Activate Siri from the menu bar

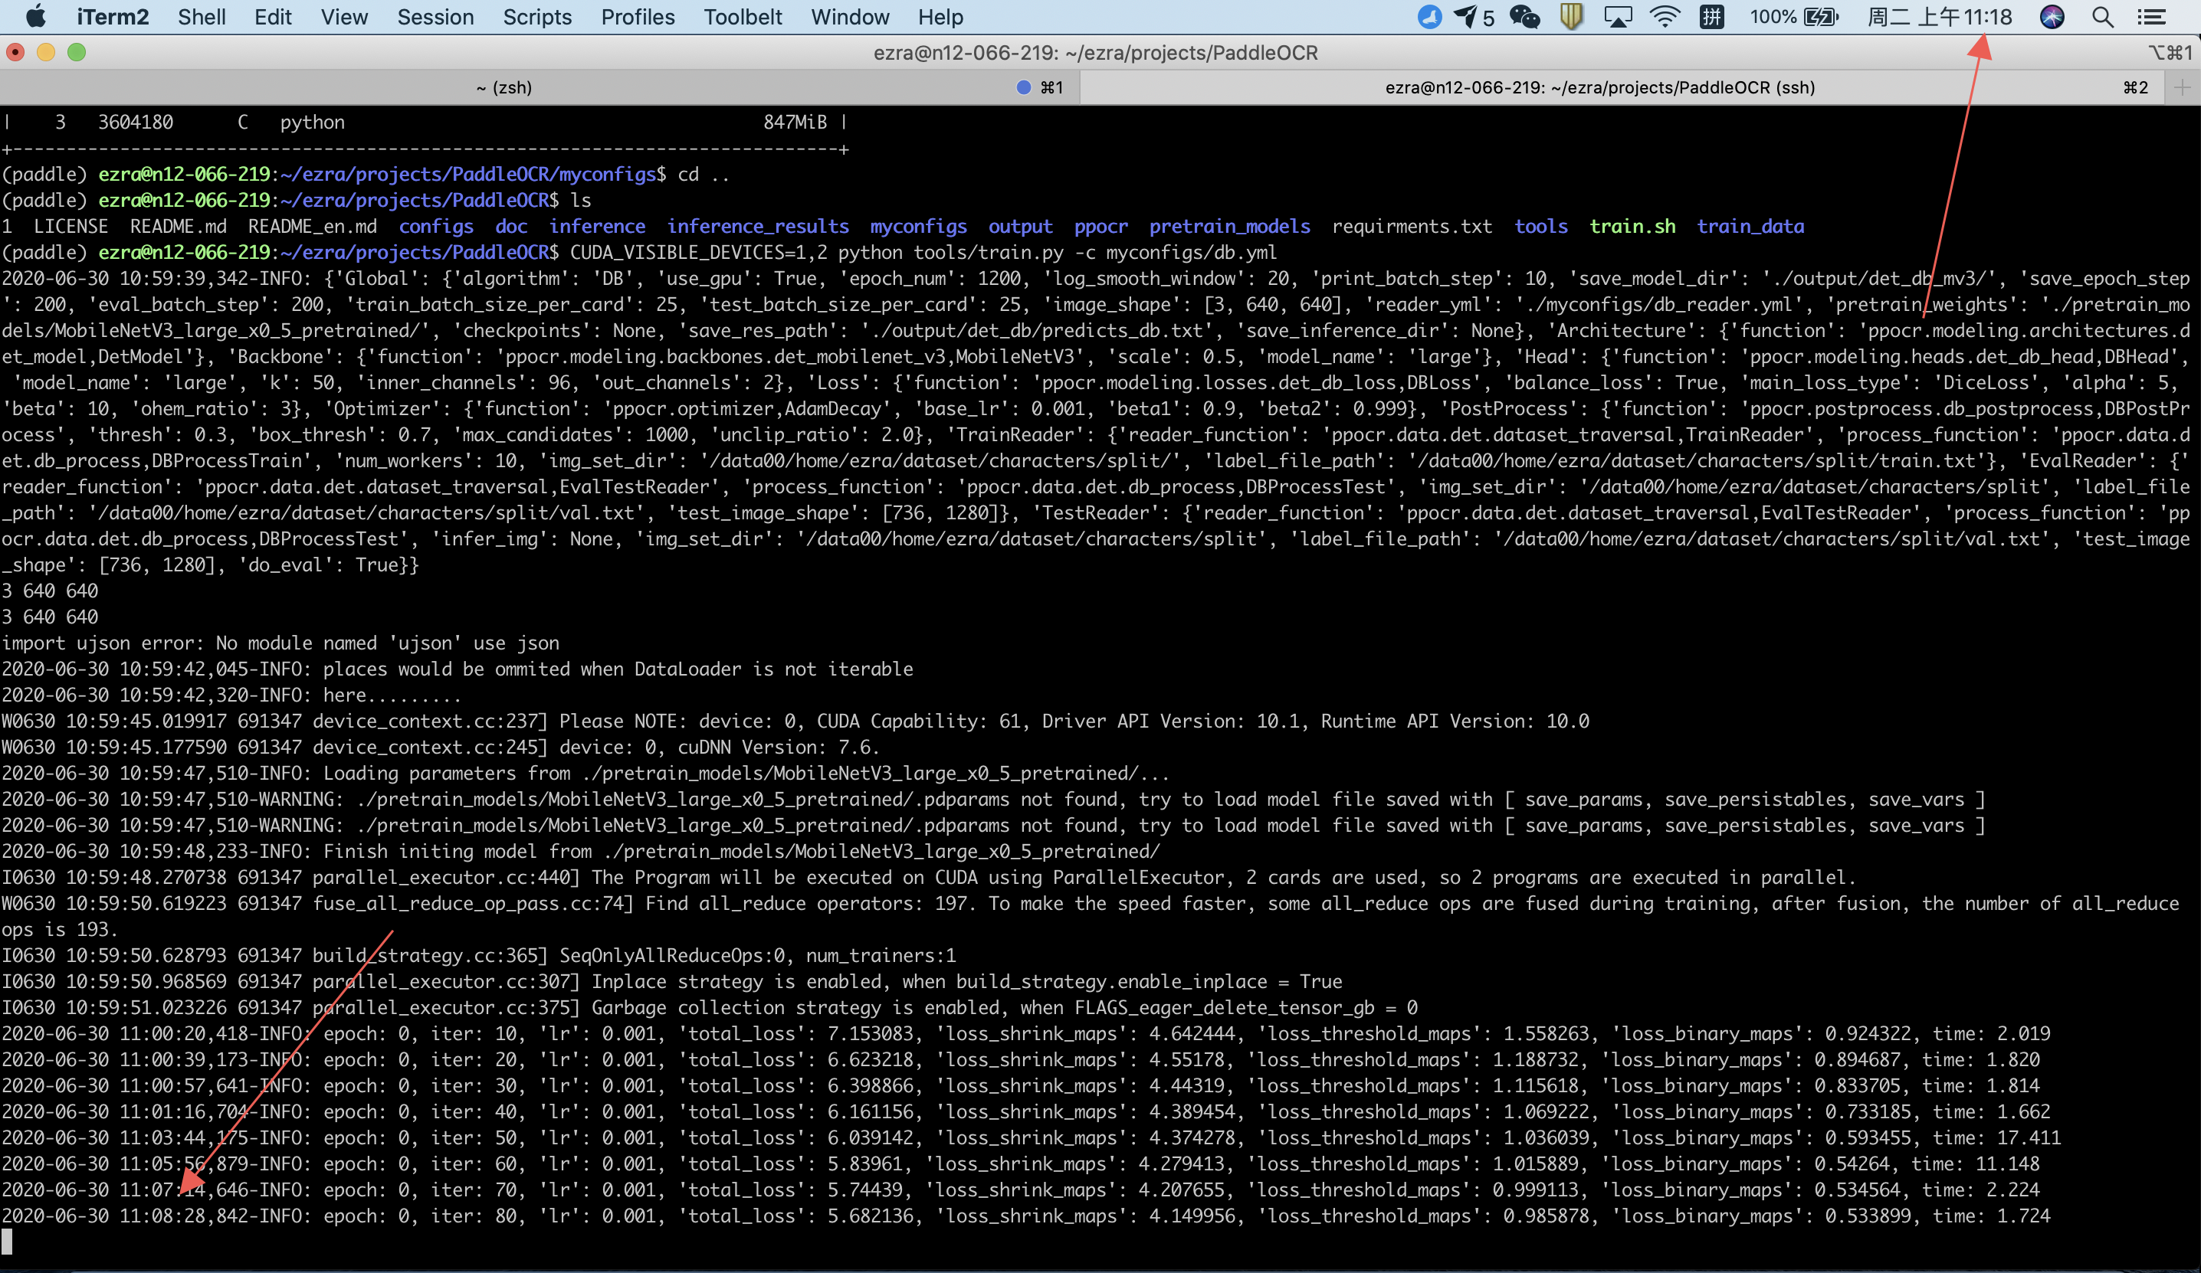(x=2052, y=17)
